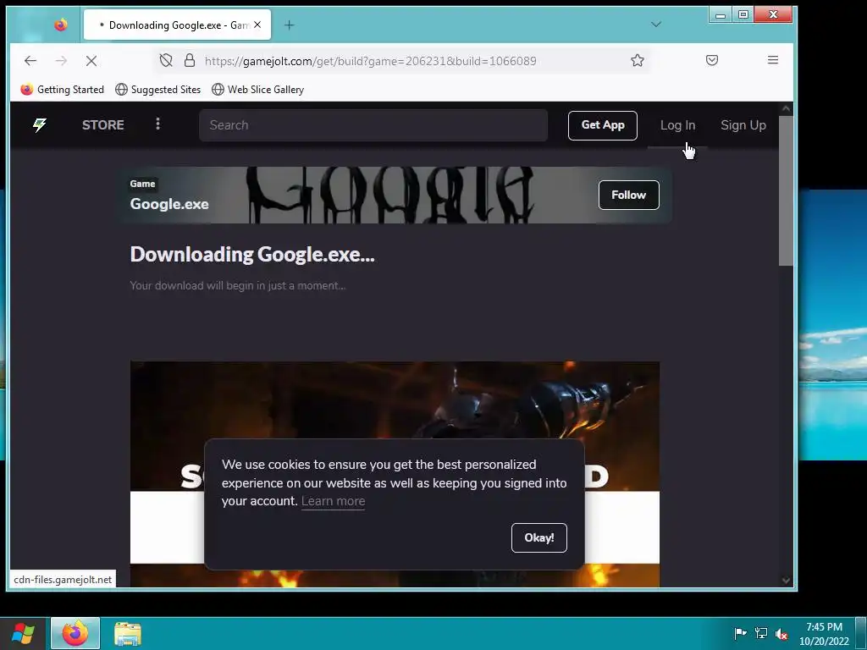Click the Firefox taskbar icon
This screenshot has height=650, width=867.
point(75,633)
